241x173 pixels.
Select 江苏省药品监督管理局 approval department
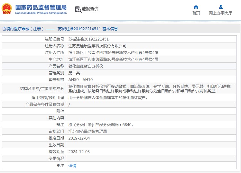(x=88, y=132)
